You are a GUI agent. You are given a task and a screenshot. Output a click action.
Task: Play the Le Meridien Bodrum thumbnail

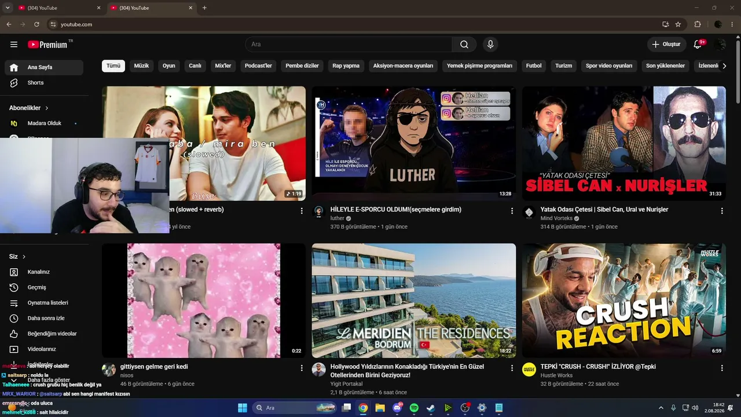coord(414,301)
